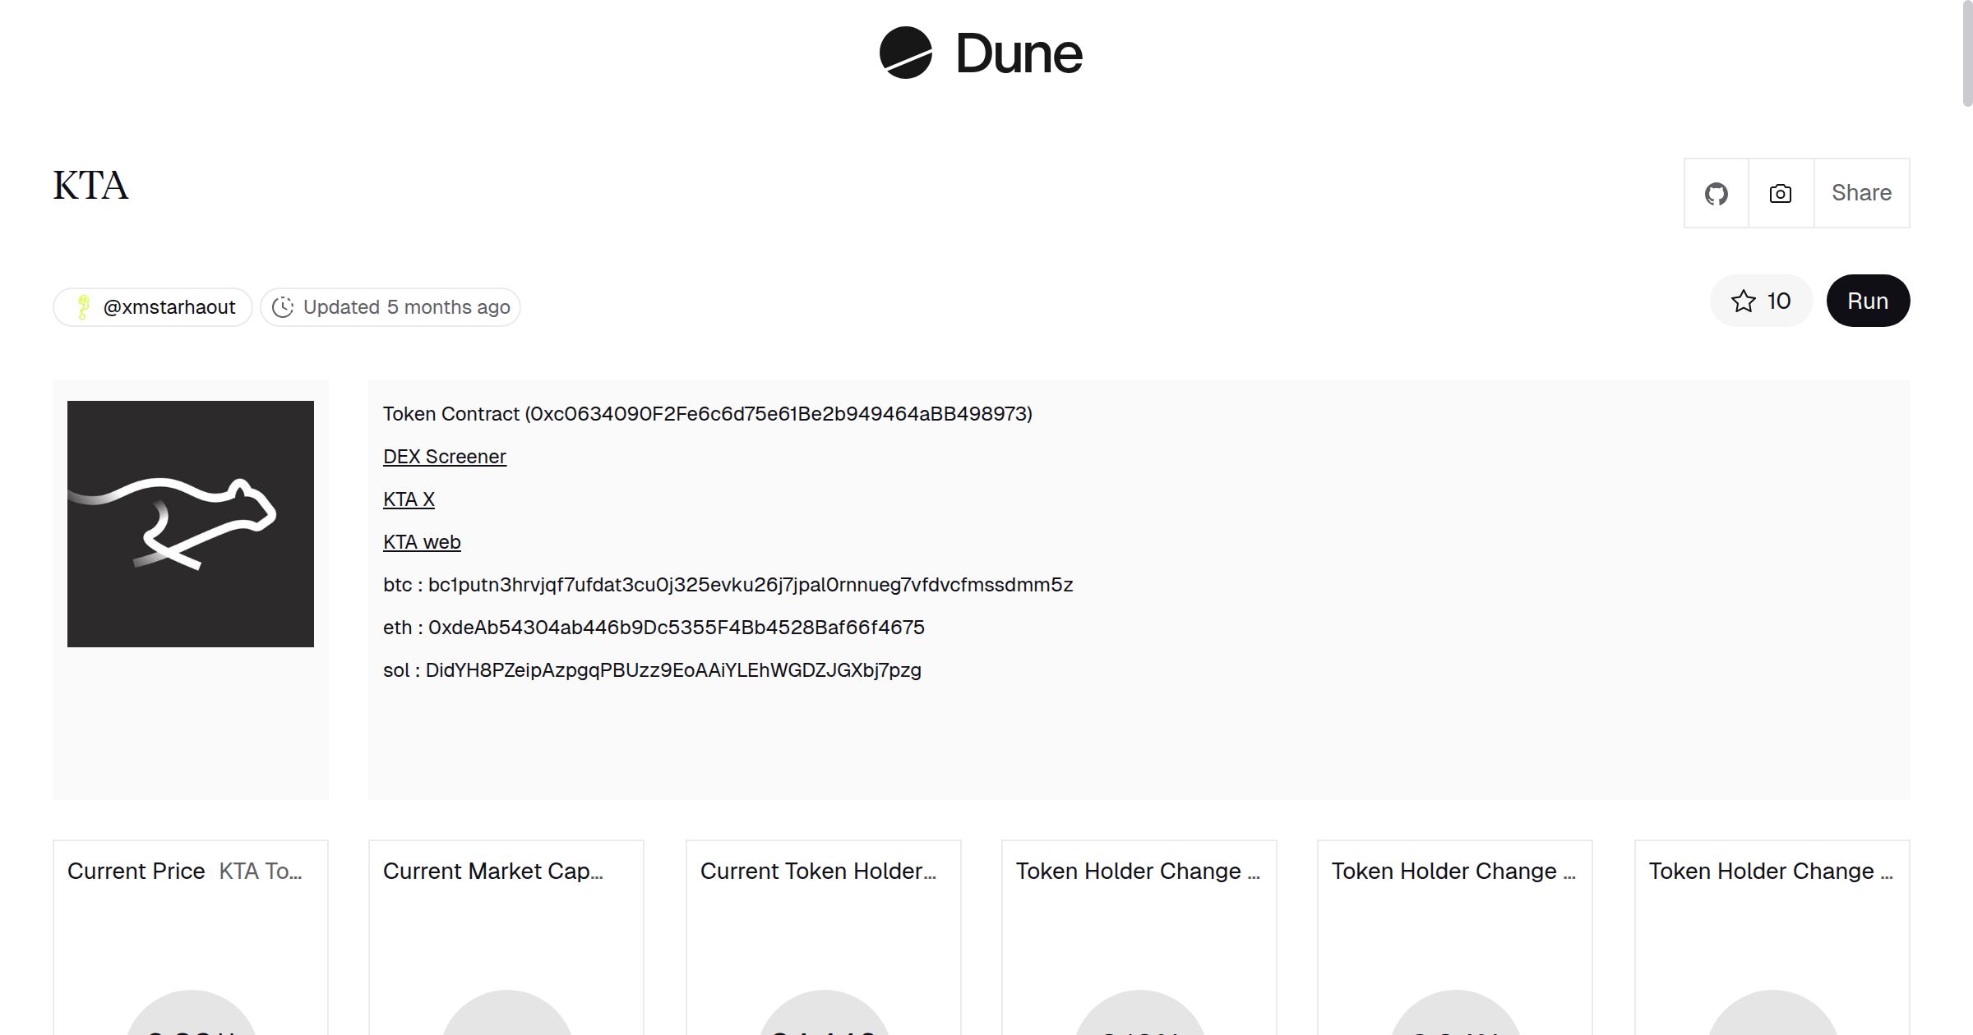
Task: Star this dashboard with the star icon
Action: click(x=1743, y=301)
